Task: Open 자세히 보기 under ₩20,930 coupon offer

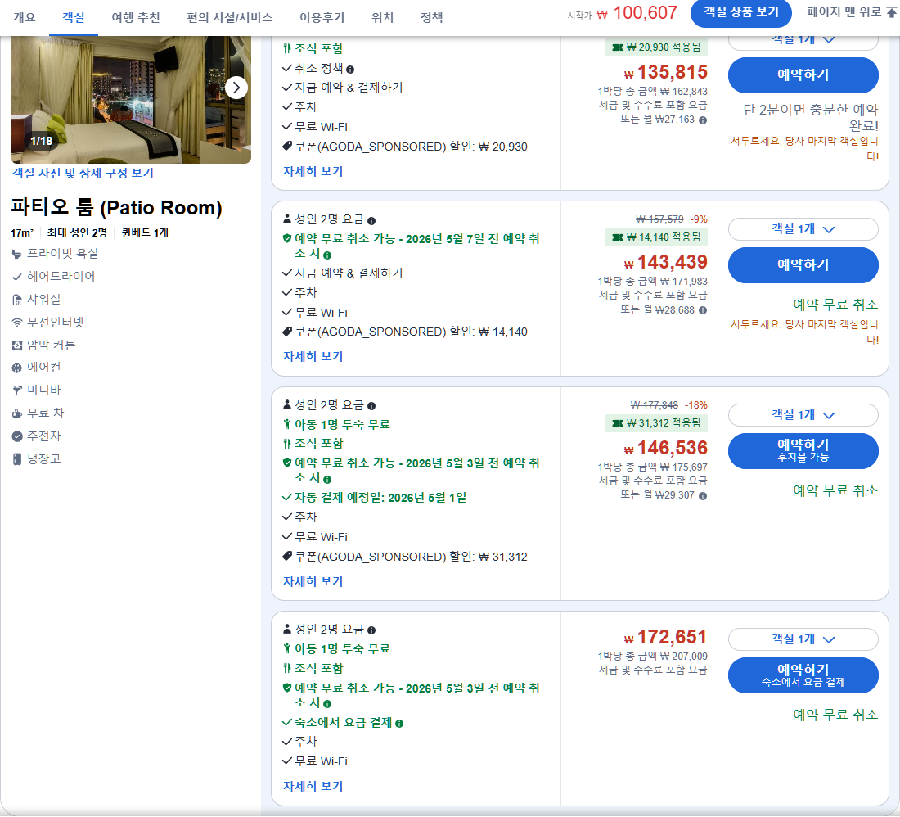Action: 313,171
